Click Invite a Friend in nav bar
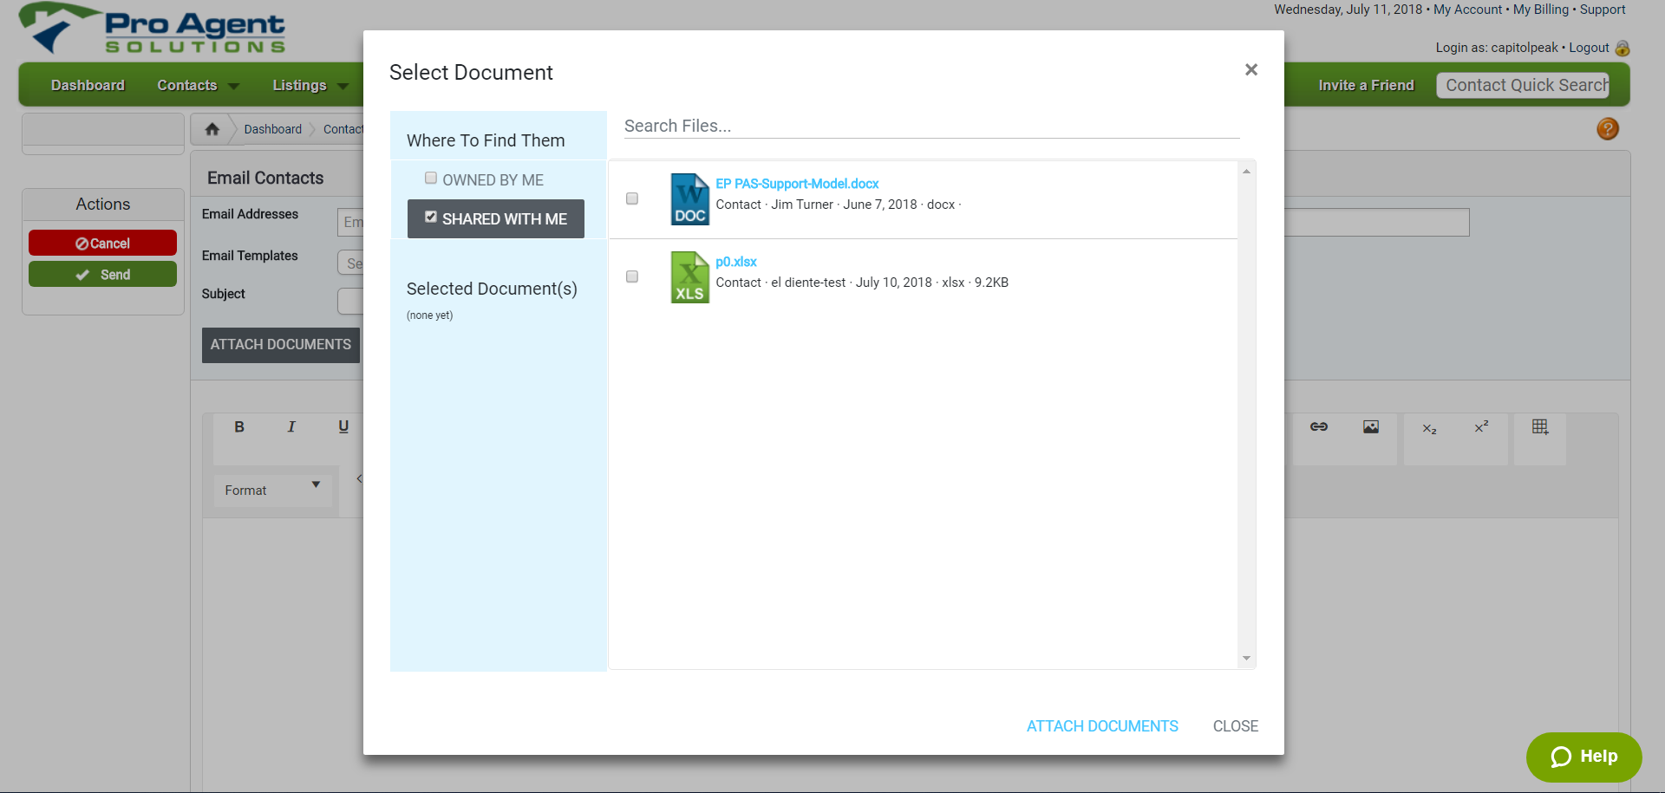 click(1366, 85)
